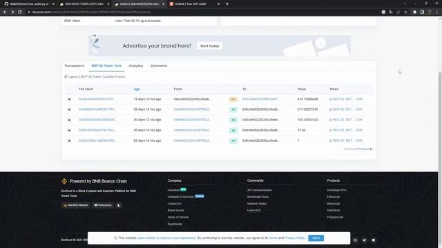The height and width of the screenshot is (248, 442).
Task: Switch to ONE GOOD TOKEN browser tab
Action: point(84,4)
